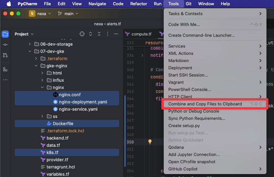The height and width of the screenshot is (177, 274).
Task: Open the GitHub Copilot submenu
Action: [215, 169]
